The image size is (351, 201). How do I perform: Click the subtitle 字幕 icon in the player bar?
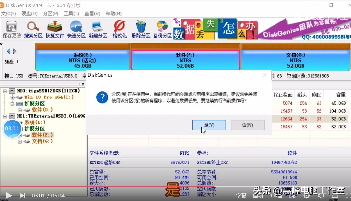coord(241,195)
